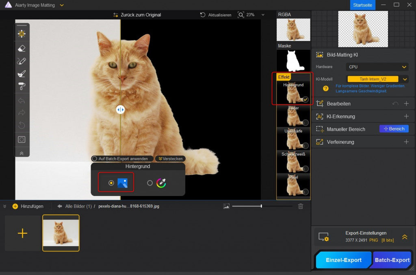
Task: Select the image background radio button
Action: [111, 183]
